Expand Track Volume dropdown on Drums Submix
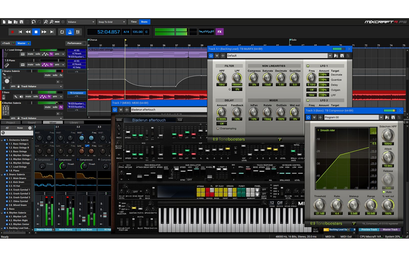The image size is (409, 257). (x=61, y=87)
